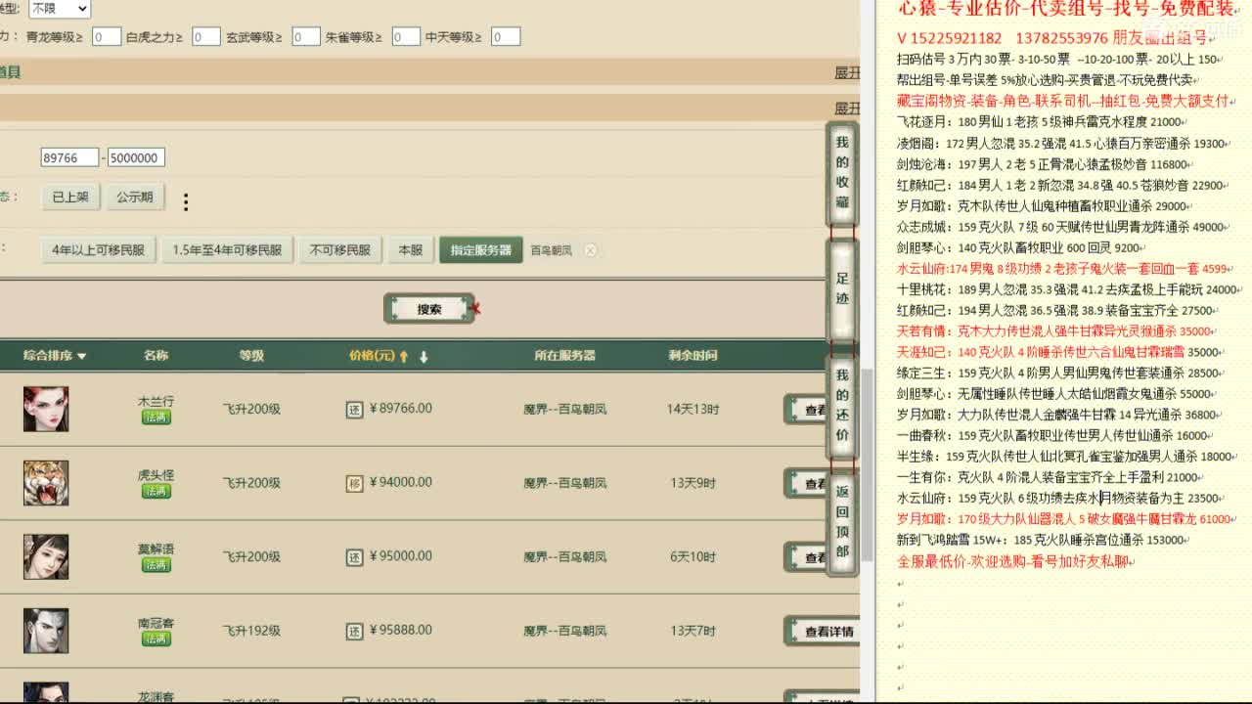1252x704 pixels.
Task: Open 综合排序 sort dropdown
Action: tap(55, 356)
